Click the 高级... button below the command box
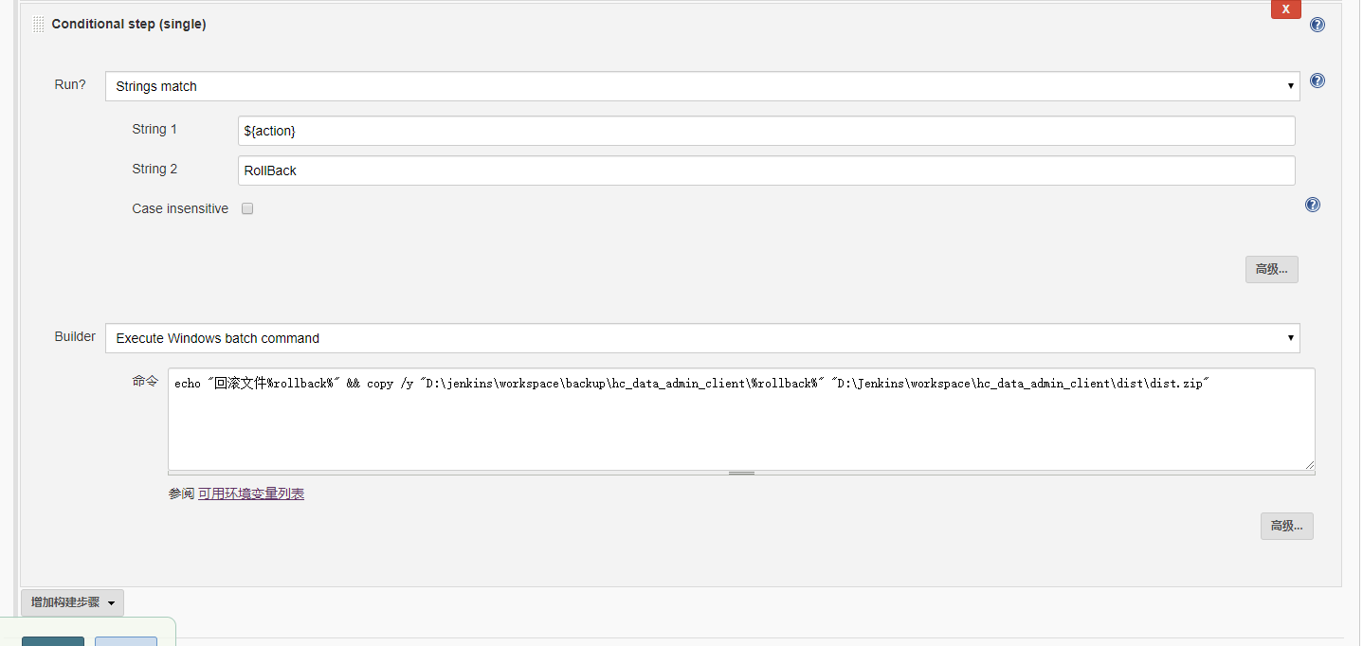The height and width of the screenshot is (646, 1363). (x=1286, y=526)
